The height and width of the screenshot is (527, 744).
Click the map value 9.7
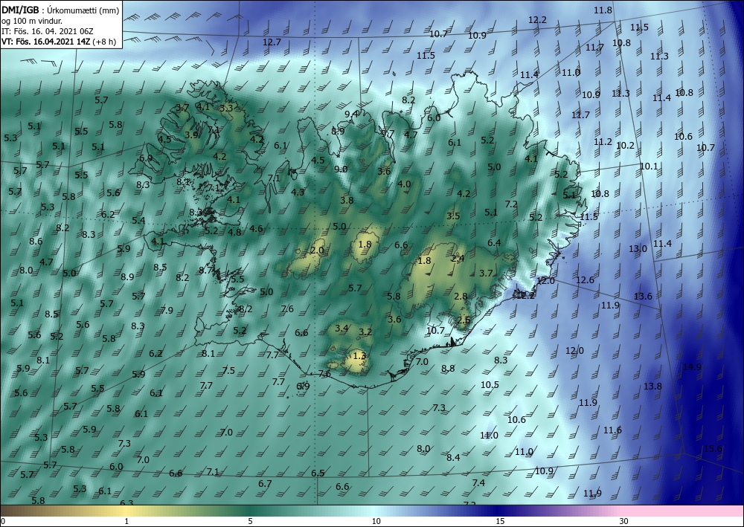click(388, 134)
